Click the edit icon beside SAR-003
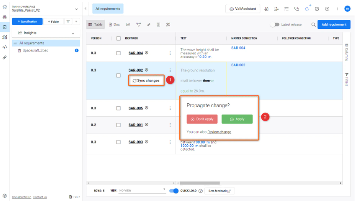The height and width of the screenshot is (205, 355). click(x=146, y=142)
